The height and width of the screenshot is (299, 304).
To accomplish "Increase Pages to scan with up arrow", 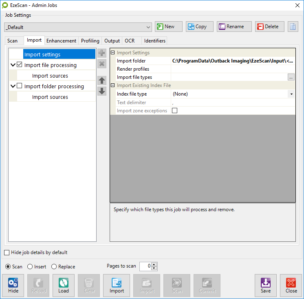I will pyautogui.click(x=154, y=265).
